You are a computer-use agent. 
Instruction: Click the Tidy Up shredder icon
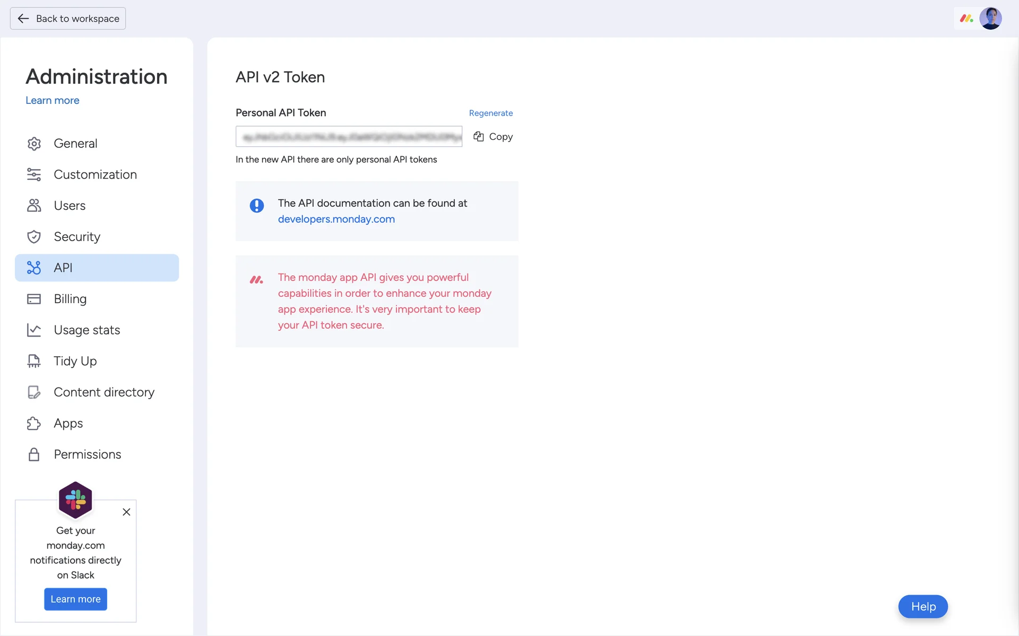coord(34,361)
